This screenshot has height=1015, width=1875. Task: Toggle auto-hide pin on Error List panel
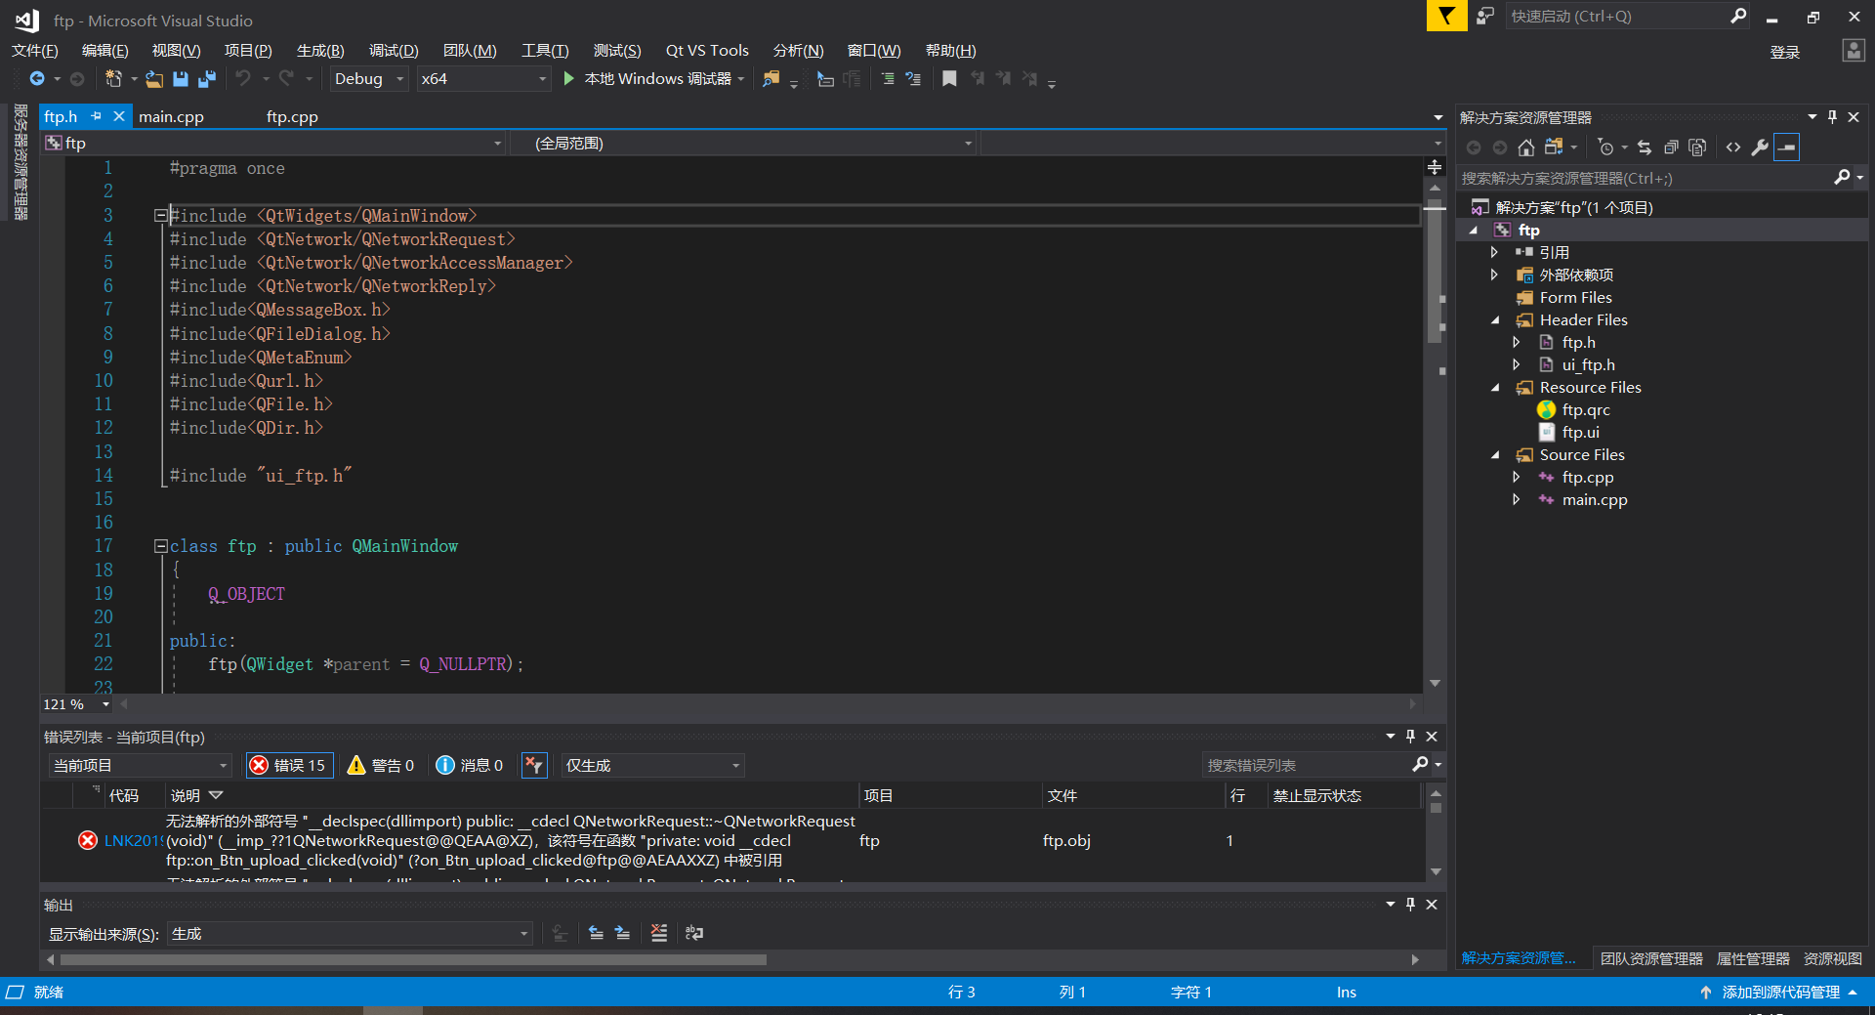point(1410,737)
